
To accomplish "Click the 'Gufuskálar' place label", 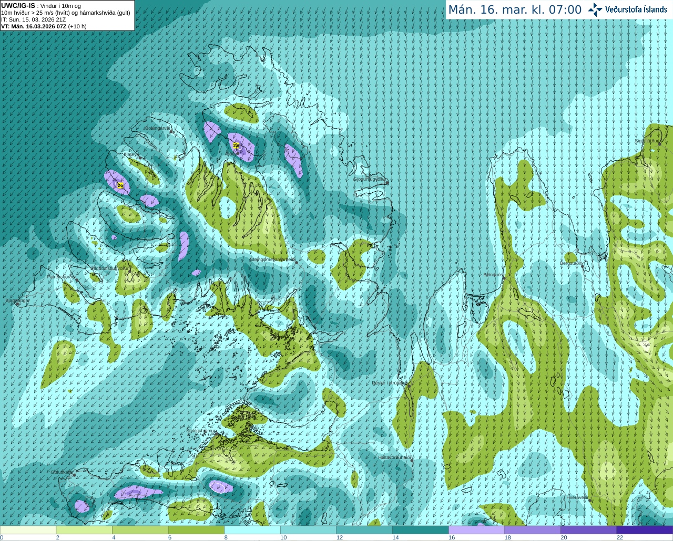I will (x=62, y=472).
